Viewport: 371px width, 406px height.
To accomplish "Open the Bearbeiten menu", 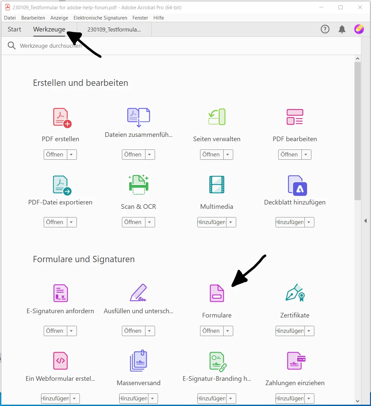I will click(x=33, y=18).
